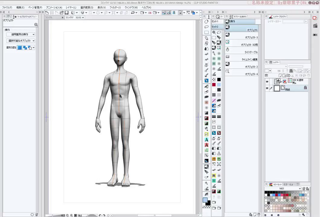This screenshot has height=217, width=320.
Task: Select the Rotate view tool icon
Action: (x=206, y=22)
